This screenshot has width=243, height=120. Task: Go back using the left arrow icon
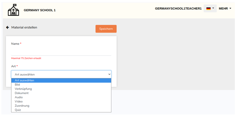pos(7,27)
